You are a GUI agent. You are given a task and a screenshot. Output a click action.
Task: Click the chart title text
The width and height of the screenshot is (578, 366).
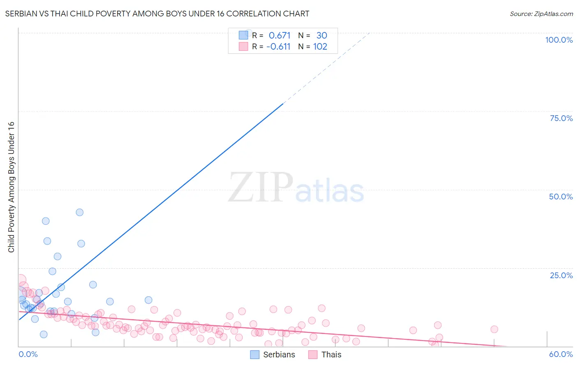pyautogui.click(x=157, y=14)
